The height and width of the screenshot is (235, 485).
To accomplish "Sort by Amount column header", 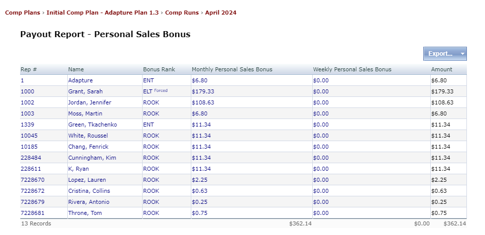I will point(441,69).
